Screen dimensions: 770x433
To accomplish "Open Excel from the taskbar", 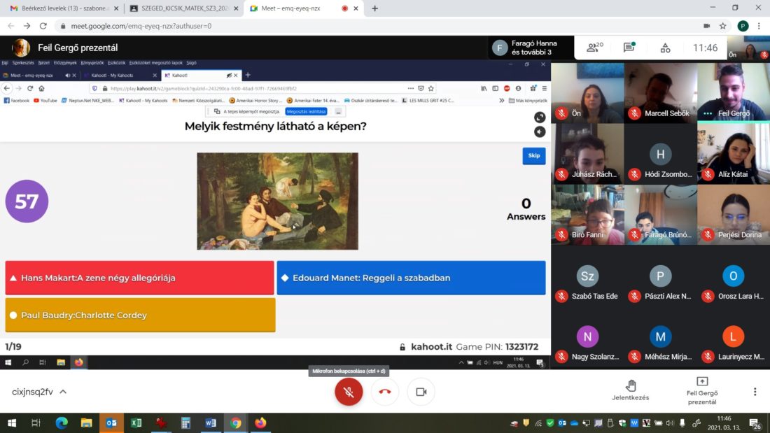I will point(136,423).
